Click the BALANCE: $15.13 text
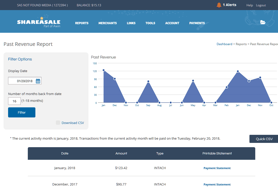278x189 pixels. pos(89,5)
